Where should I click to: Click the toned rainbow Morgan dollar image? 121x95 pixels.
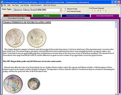13,84
